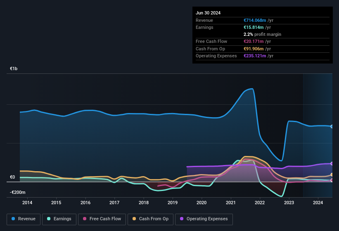Select the 2016 label on the x-axis
This screenshot has height=231, width=339.
click(x=85, y=203)
